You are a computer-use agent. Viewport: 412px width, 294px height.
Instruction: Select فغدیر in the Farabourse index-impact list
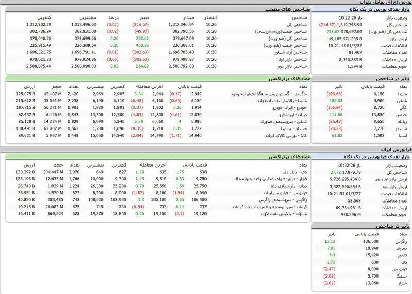coord(402,255)
